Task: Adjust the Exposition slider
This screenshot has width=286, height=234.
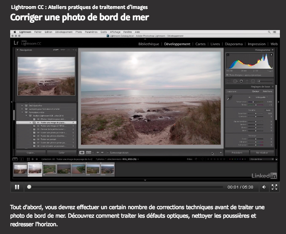Action: click(255, 113)
